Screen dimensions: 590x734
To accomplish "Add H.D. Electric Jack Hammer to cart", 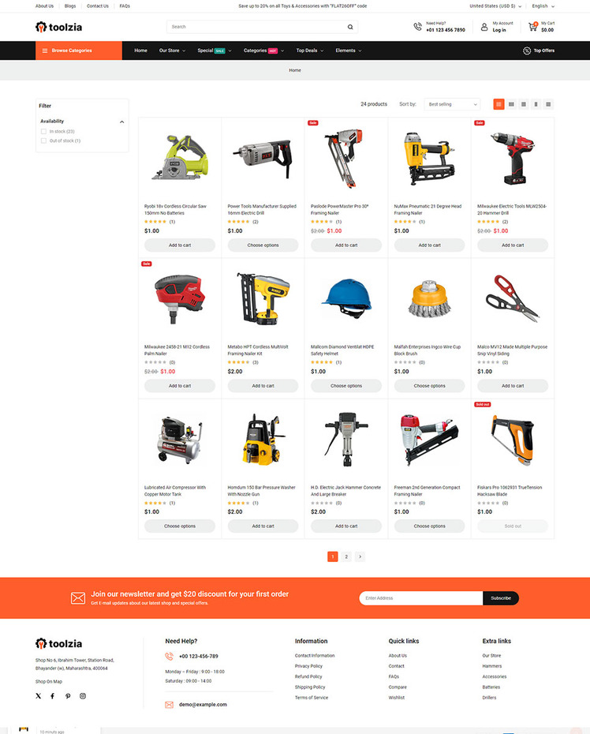I will click(346, 526).
